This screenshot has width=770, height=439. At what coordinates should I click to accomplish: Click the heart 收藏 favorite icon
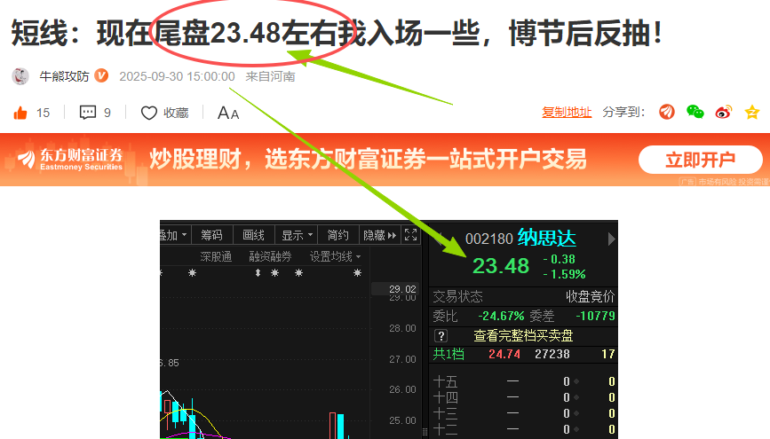click(x=149, y=113)
